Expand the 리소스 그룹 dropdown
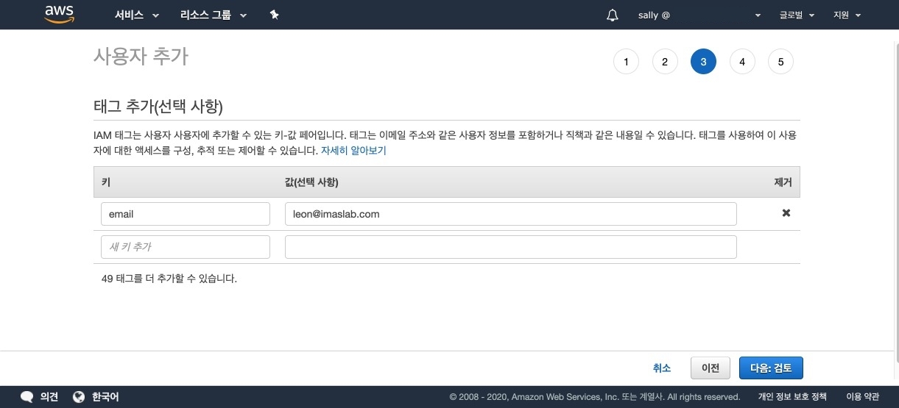Screen dimensions: 899x408 213,15
